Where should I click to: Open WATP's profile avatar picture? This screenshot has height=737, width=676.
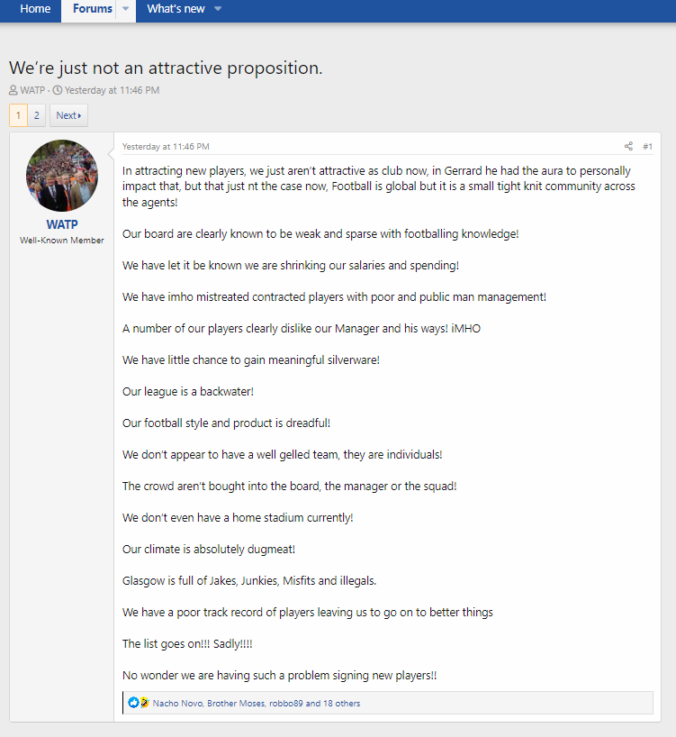(62, 176)
